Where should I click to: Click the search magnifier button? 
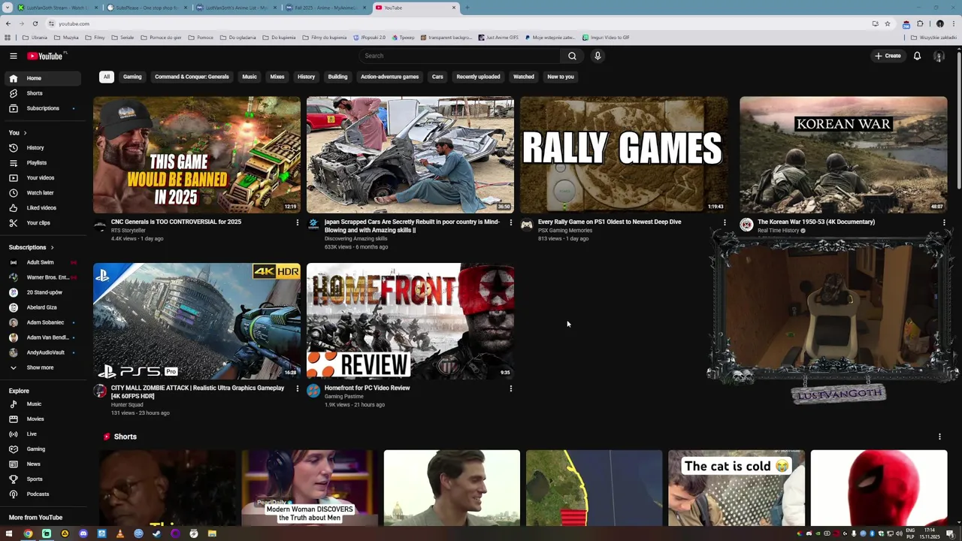pos(572,56)
